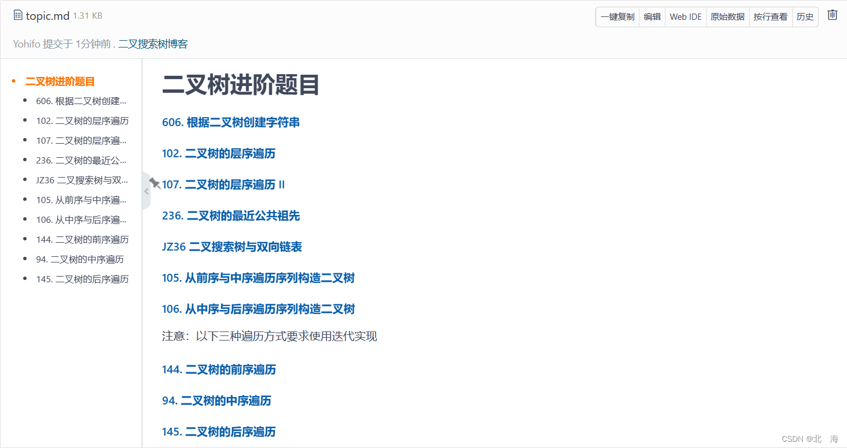The height and width of the screenshot is (448, 847).
Task: Jump to outline item 144. 二叉树的前序遍历
Action: (83, 239)
